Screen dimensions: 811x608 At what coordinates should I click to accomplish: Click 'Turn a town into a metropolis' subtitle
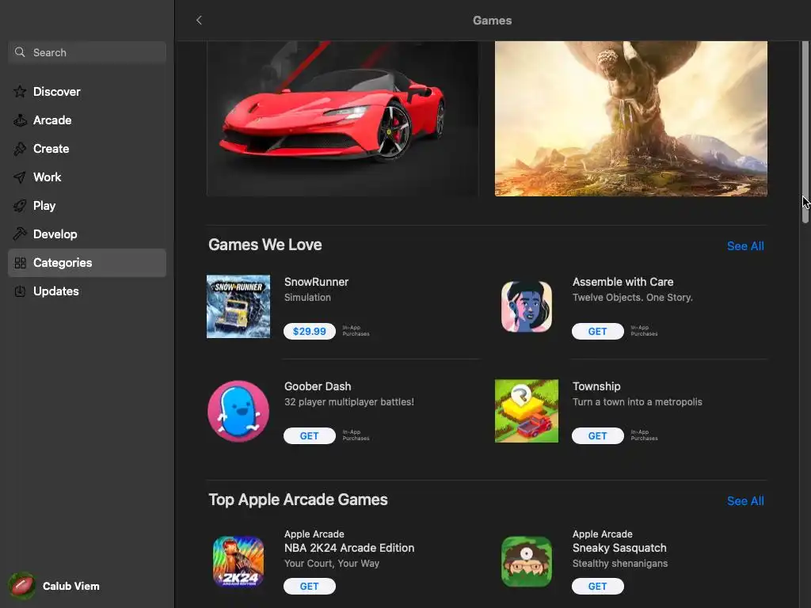(638, 401)
